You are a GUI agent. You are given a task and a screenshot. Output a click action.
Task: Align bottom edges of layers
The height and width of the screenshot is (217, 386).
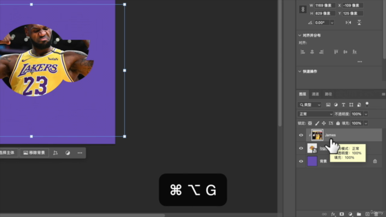pyautogui.click(x=355, y=52)
